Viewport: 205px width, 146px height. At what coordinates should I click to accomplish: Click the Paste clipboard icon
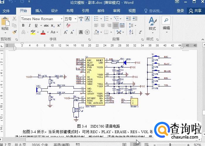[x=5, y=22]
